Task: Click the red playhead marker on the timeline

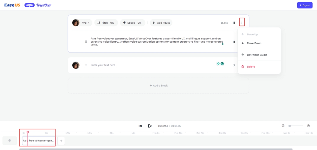Action: coord(28,132)
